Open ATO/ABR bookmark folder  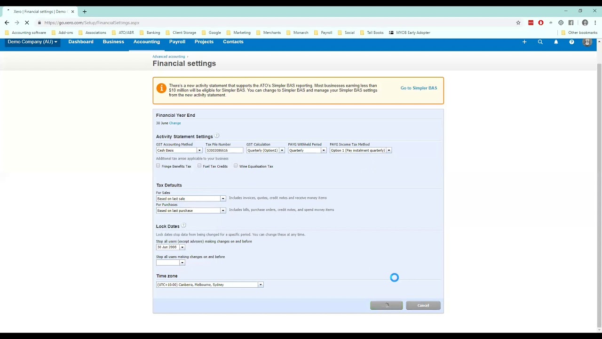(123, 32)
